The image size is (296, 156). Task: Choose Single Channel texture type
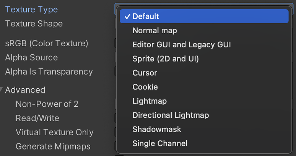pos(160,144)
